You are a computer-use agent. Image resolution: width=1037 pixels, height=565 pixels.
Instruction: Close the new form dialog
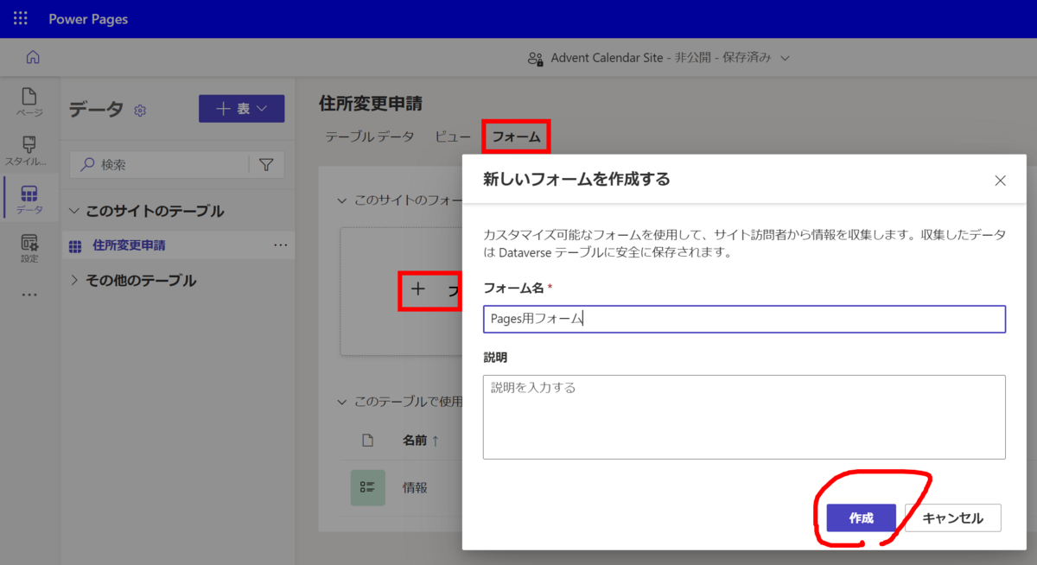point(1000,181)
